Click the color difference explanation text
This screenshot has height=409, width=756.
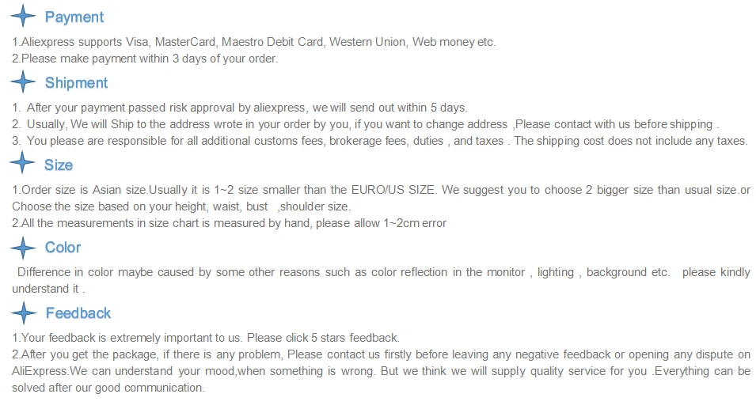381,280
